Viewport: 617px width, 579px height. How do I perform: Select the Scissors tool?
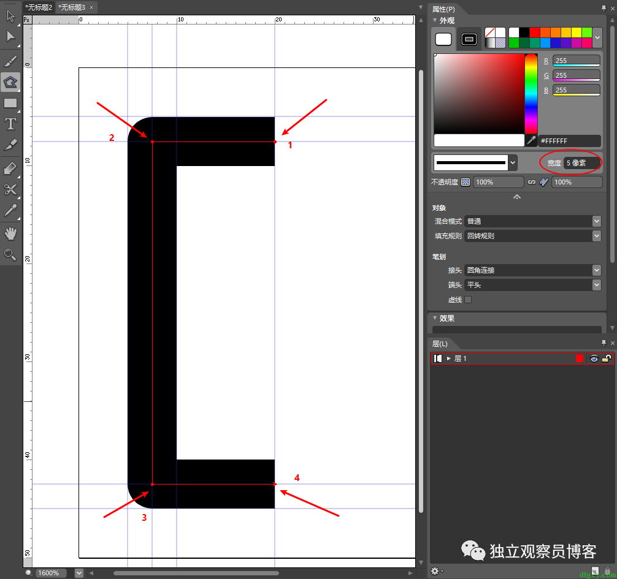tap(10, 189)
